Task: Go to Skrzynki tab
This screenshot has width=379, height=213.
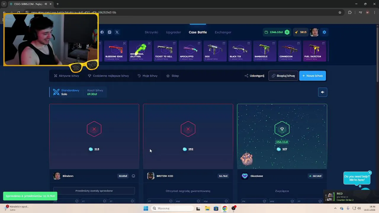Action: coord(151,32)
